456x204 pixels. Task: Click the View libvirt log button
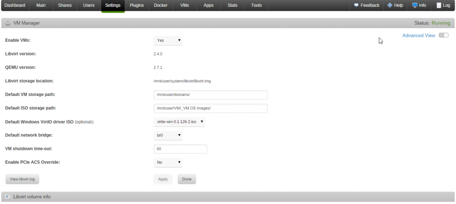click(22, 179)
